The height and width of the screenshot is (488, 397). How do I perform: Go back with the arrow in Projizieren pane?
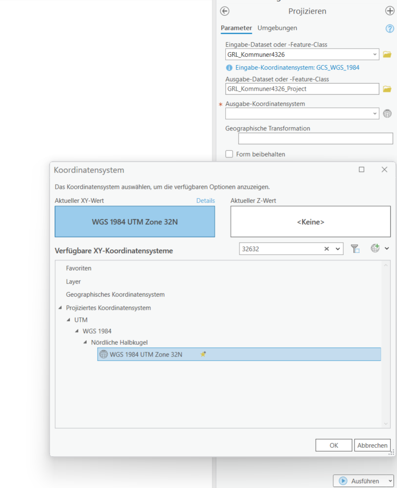point(224,11)
